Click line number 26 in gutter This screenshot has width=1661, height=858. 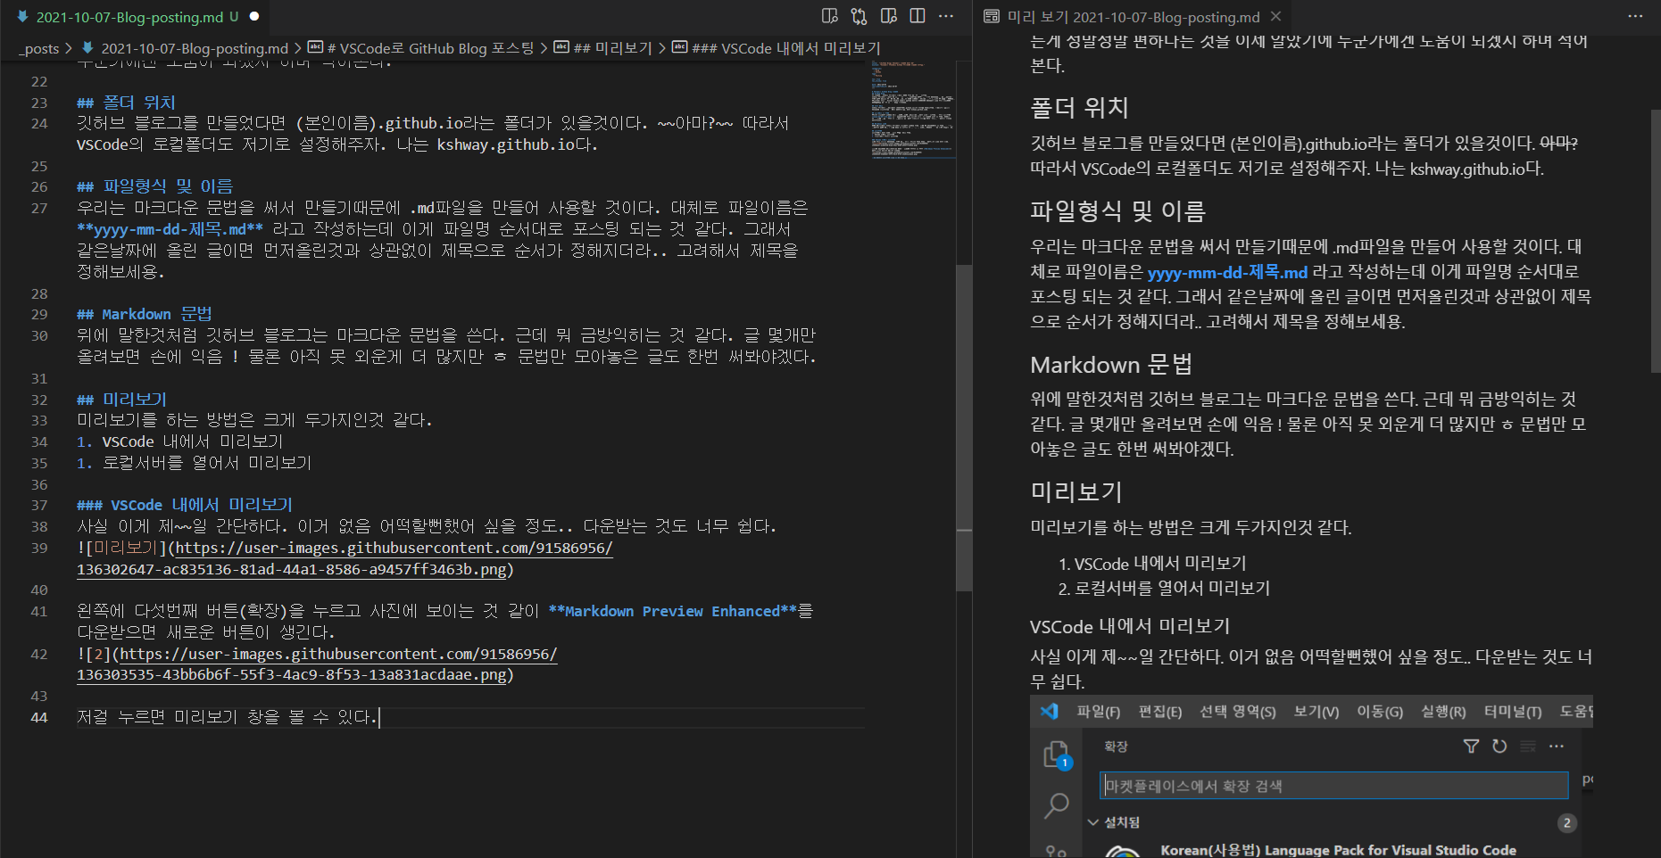coord(39,186)
